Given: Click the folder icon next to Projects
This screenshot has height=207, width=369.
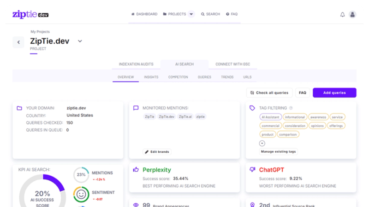Looking at the screenshot, I should 165,14.
